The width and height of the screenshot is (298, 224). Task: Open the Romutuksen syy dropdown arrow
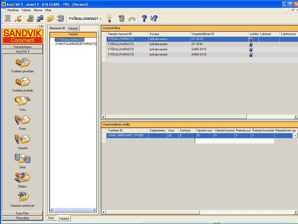[x=295, y=136]
